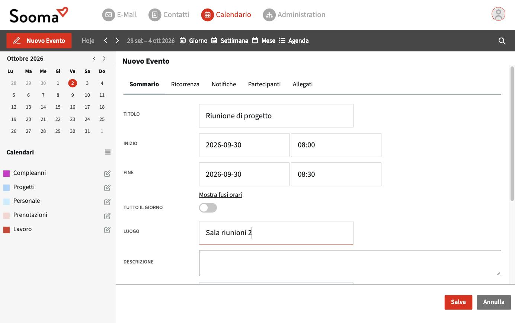The width and height of the screenshot is (515, 323).
Task: Select day 15 in mini calendar
Action: [x=58, y=107]
